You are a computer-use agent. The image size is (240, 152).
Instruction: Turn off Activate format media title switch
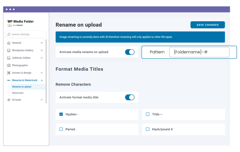[130, 97]
